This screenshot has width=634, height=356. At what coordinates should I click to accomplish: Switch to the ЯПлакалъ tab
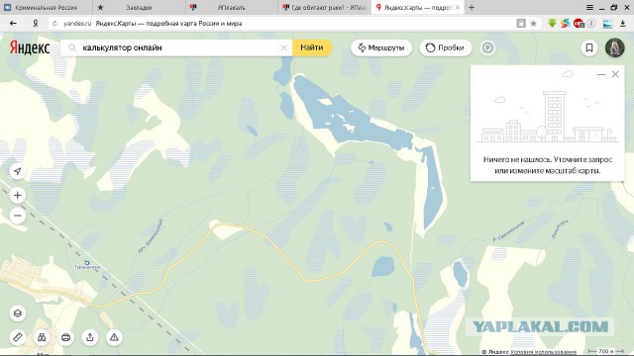click(x=231, y=7)
